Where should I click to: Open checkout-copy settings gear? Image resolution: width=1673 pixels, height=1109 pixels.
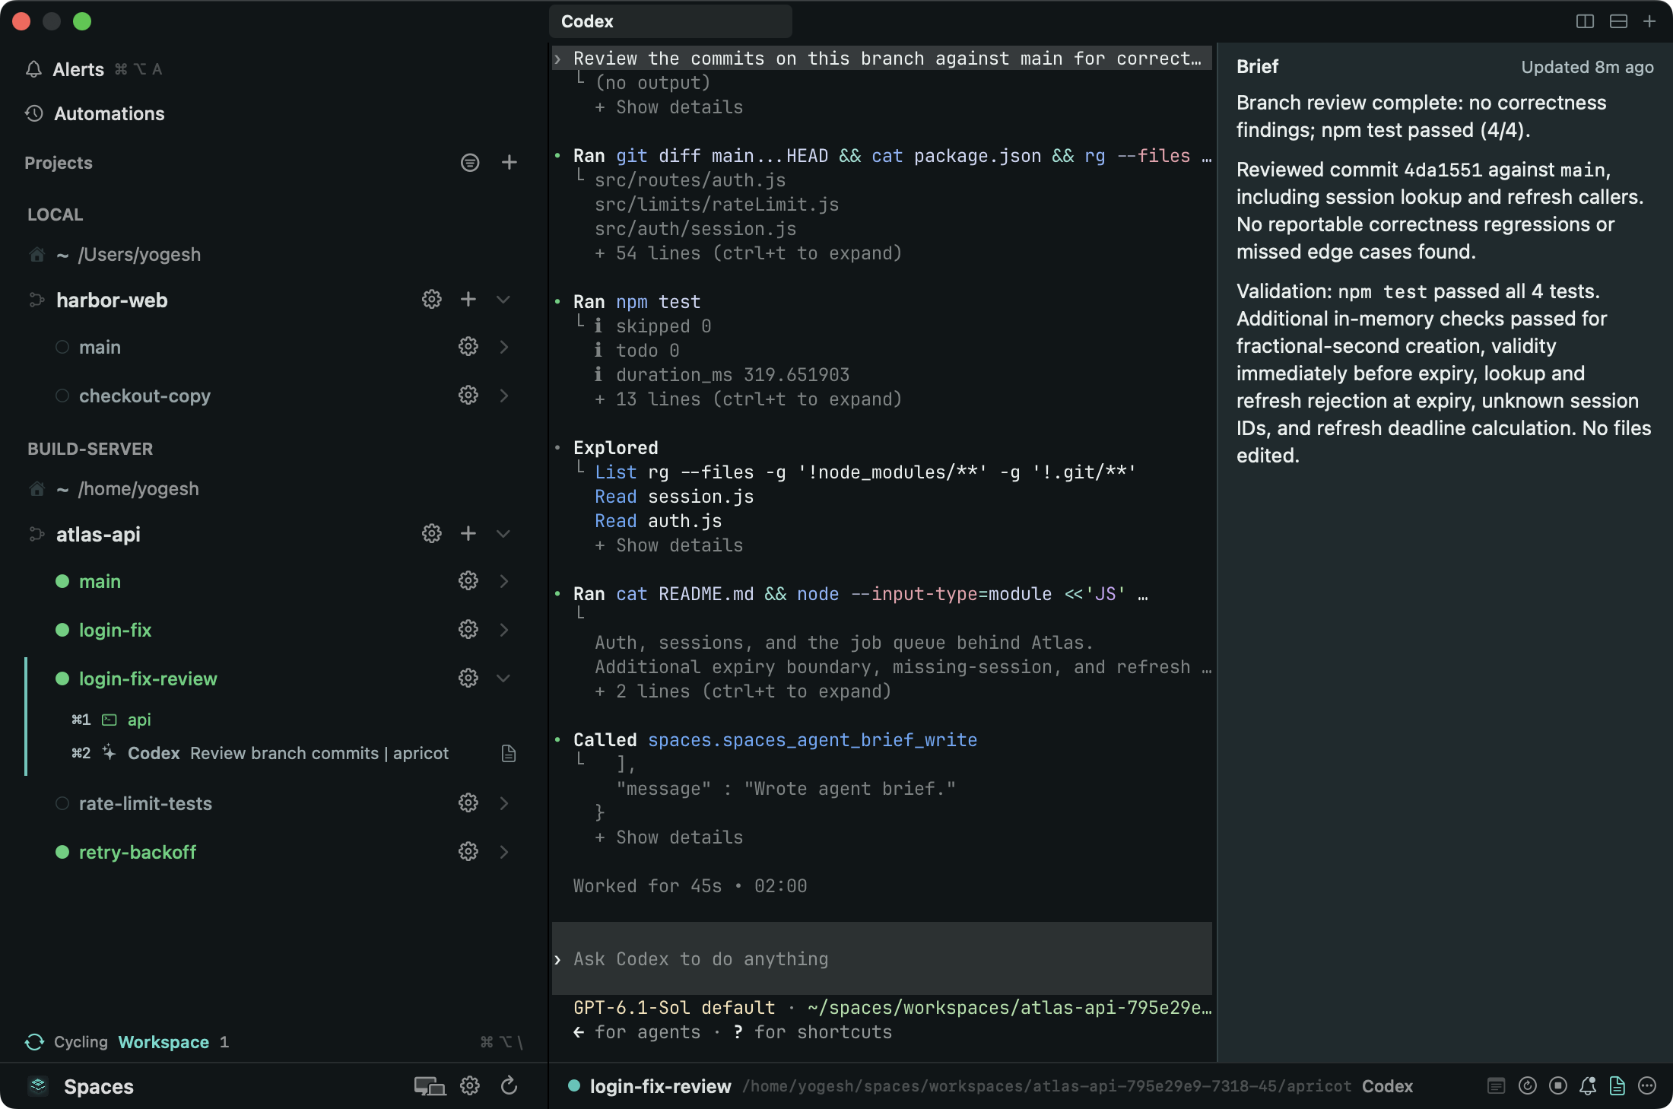coord(468,396)
